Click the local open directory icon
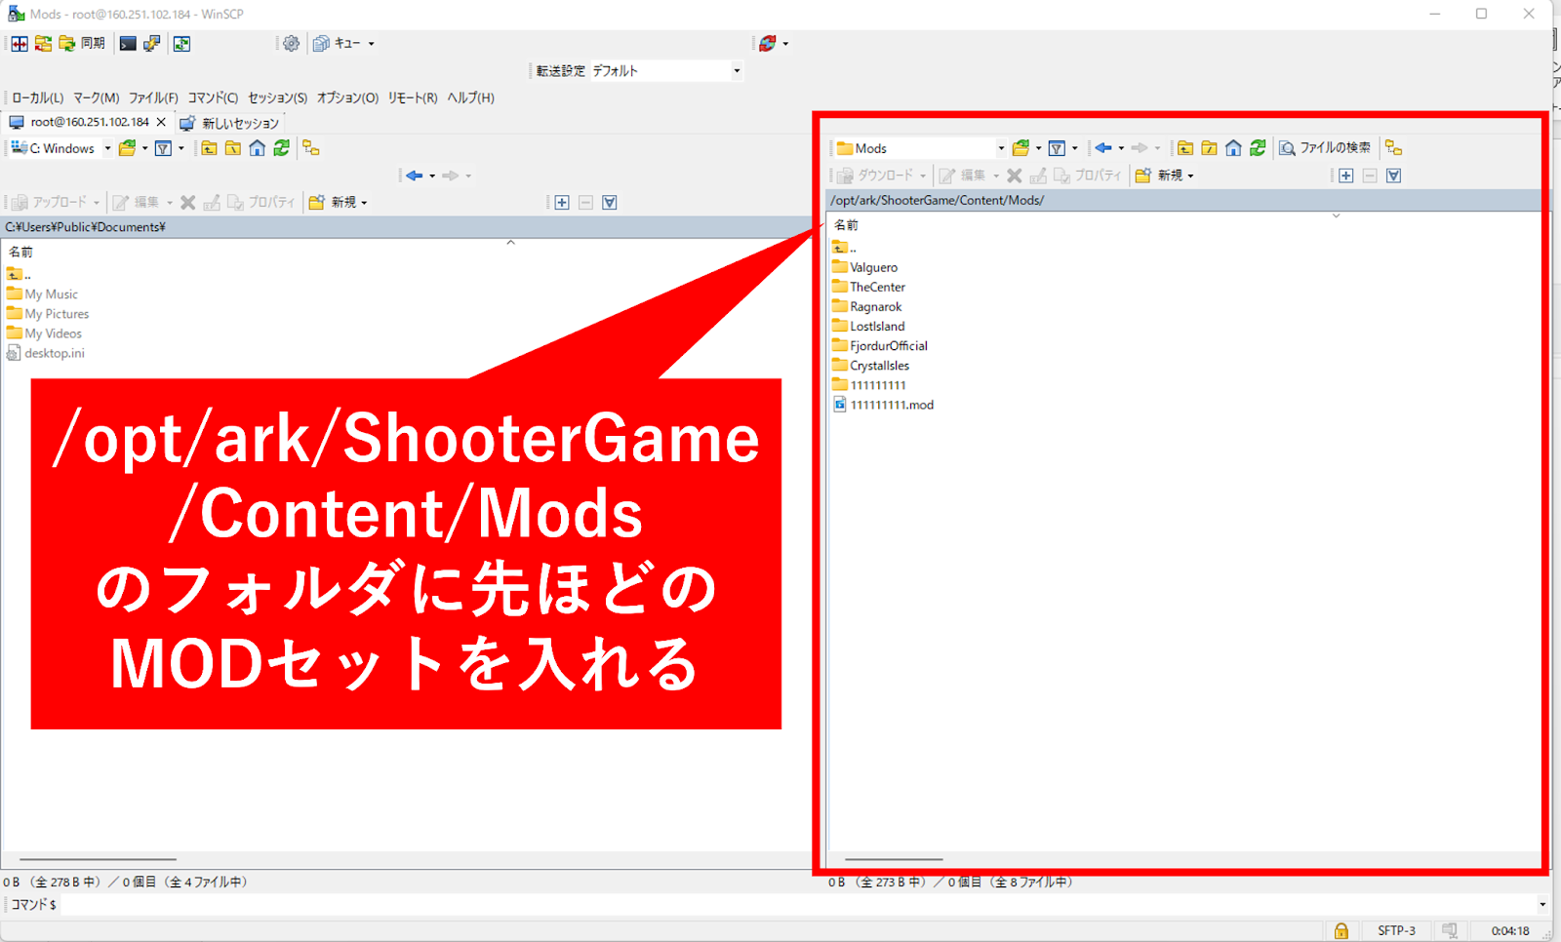This screenshot has width=1561, height=942. (127, 148)
